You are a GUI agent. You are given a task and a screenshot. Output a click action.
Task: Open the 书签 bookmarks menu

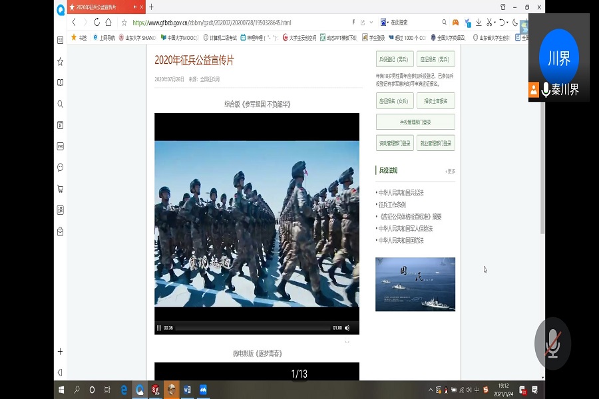79,37
